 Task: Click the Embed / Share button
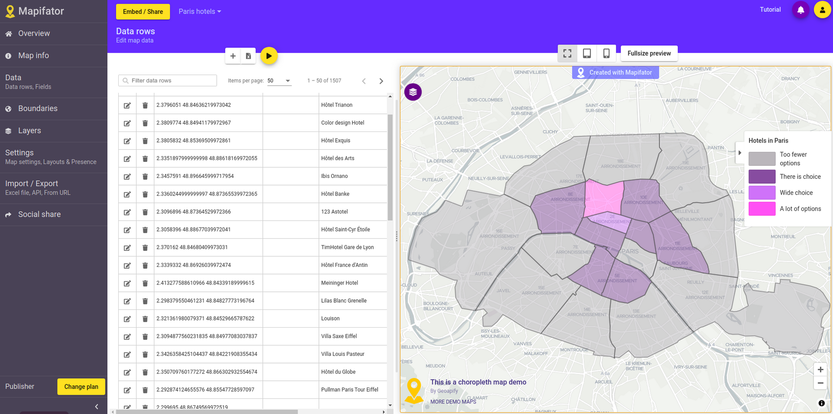pyautogui.click(x=143, y=11)
